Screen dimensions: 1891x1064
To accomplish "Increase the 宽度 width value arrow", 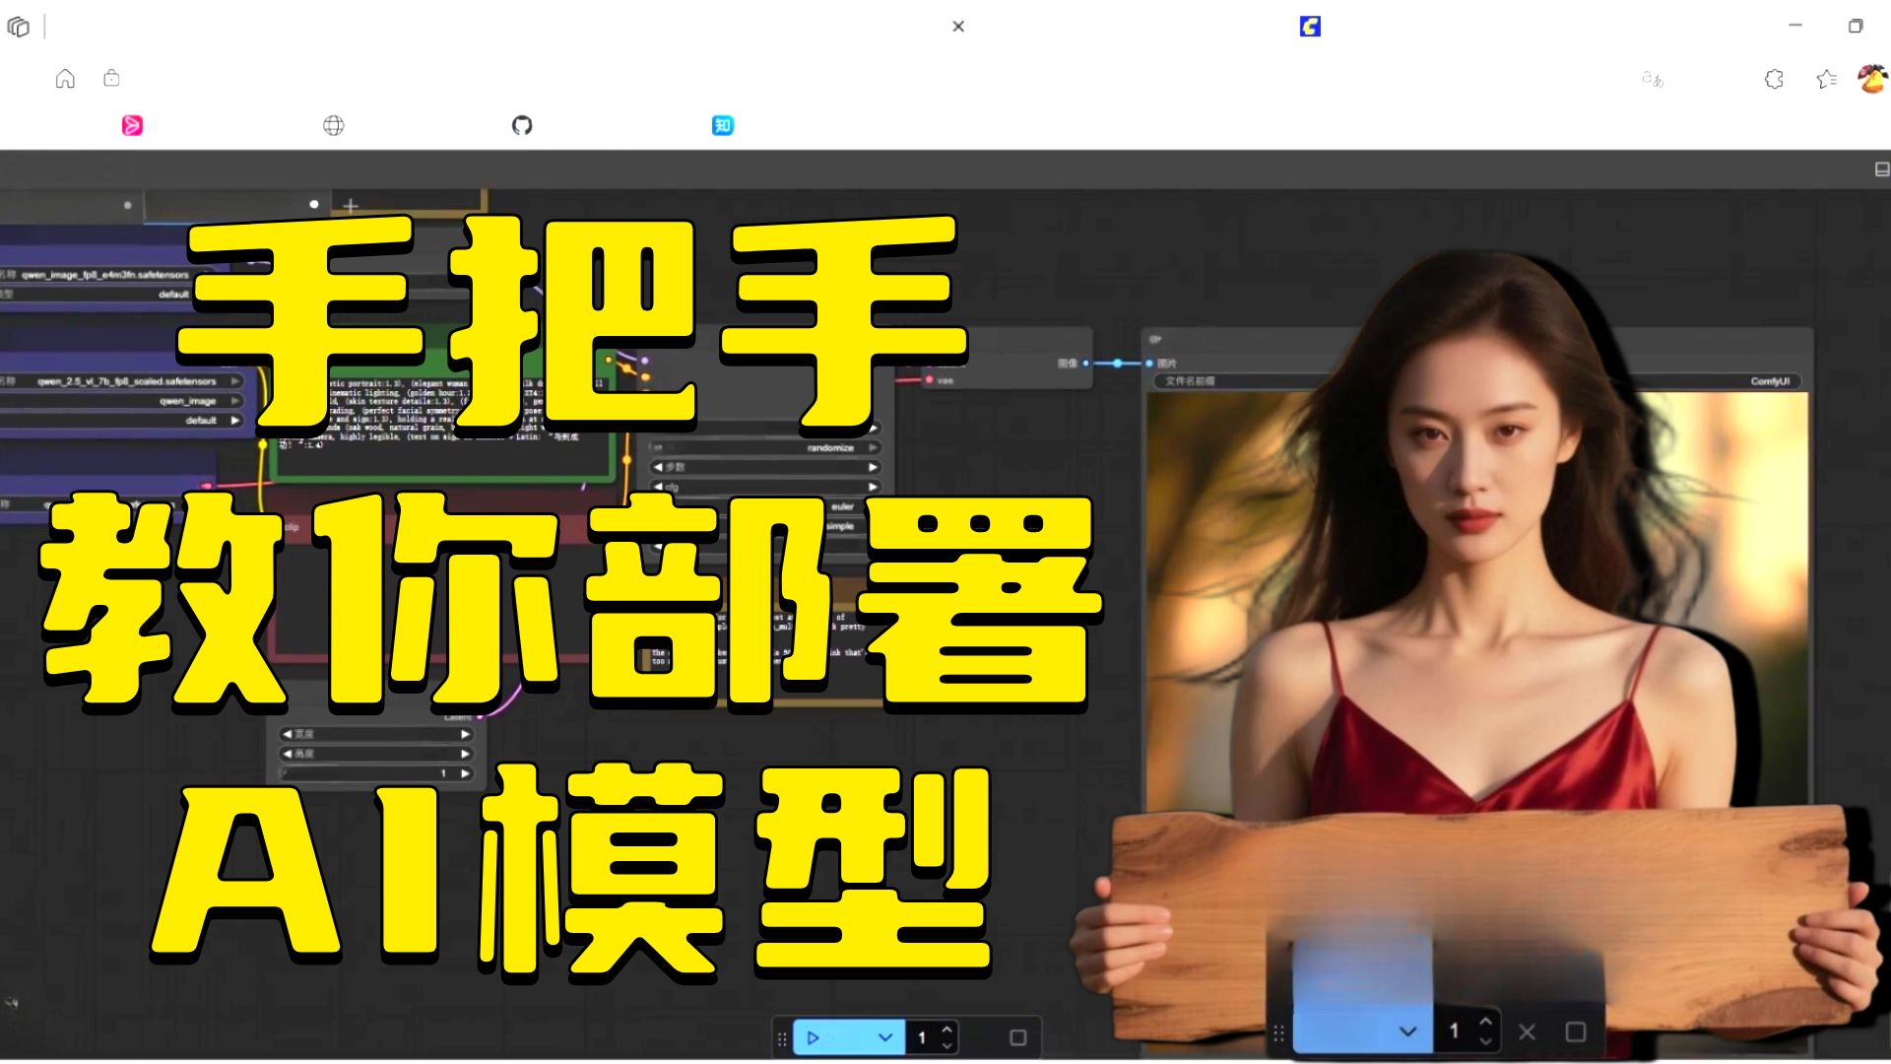I will click(x=465, y=734).
